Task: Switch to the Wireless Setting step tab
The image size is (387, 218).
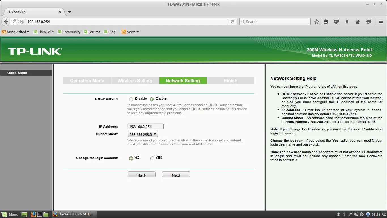Action: 135,81
